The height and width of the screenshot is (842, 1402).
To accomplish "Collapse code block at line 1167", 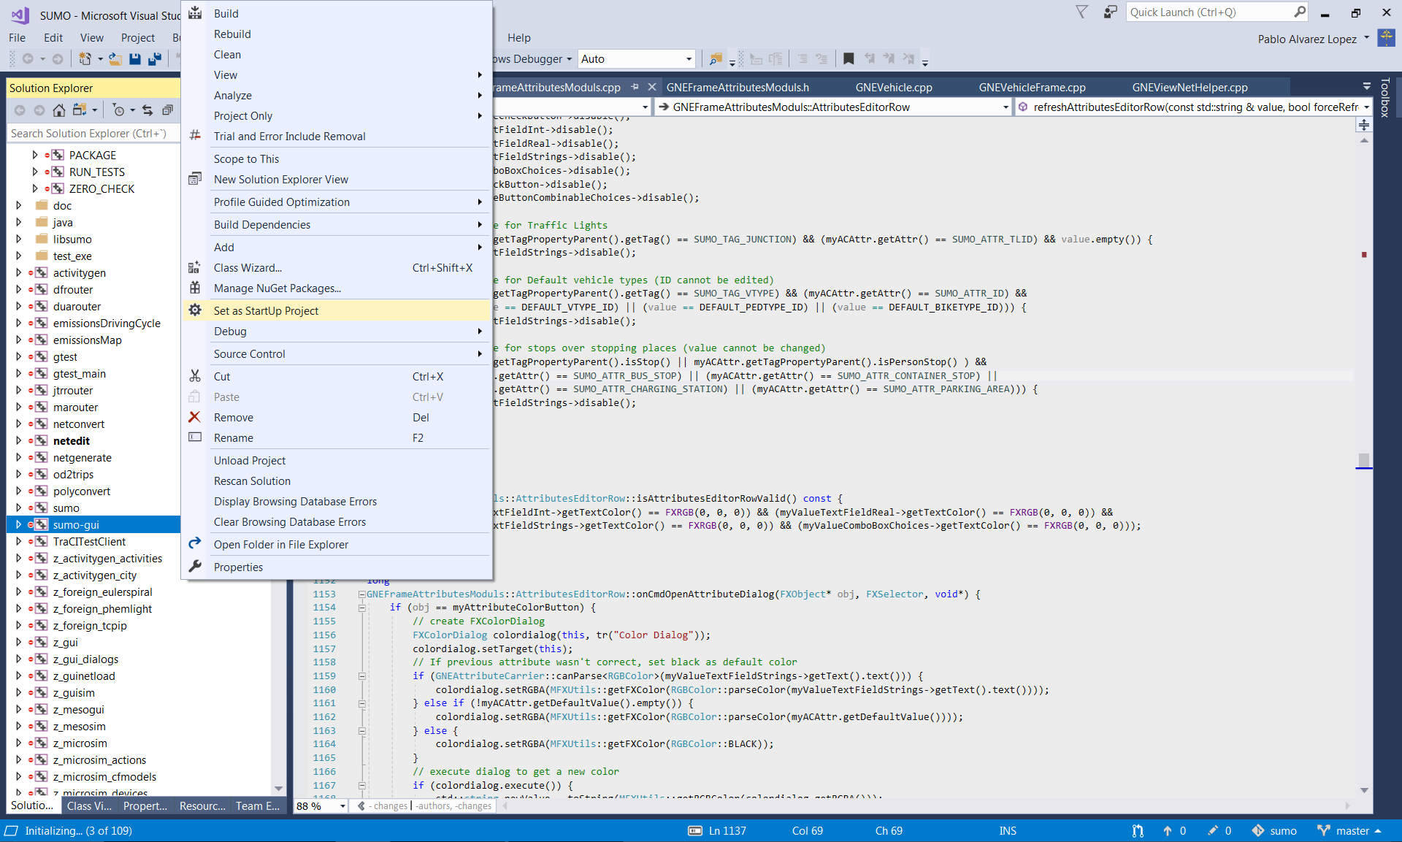I will [361, 786].
